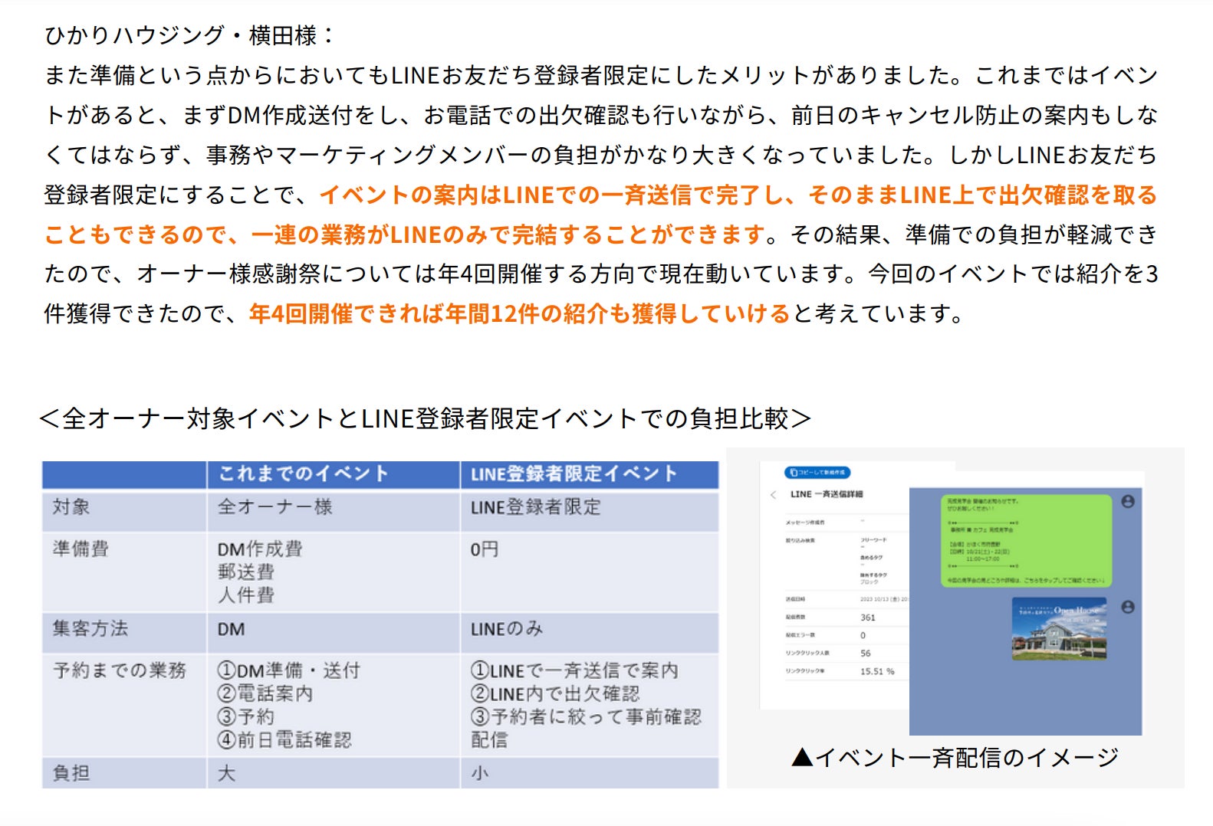
Task: Click '③予約' in the これまでのイベント column
Action: 246,716
